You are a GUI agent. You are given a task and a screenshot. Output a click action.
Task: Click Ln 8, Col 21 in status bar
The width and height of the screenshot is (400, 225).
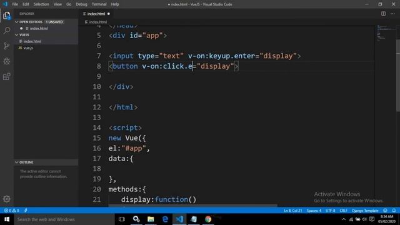point(292,211)
